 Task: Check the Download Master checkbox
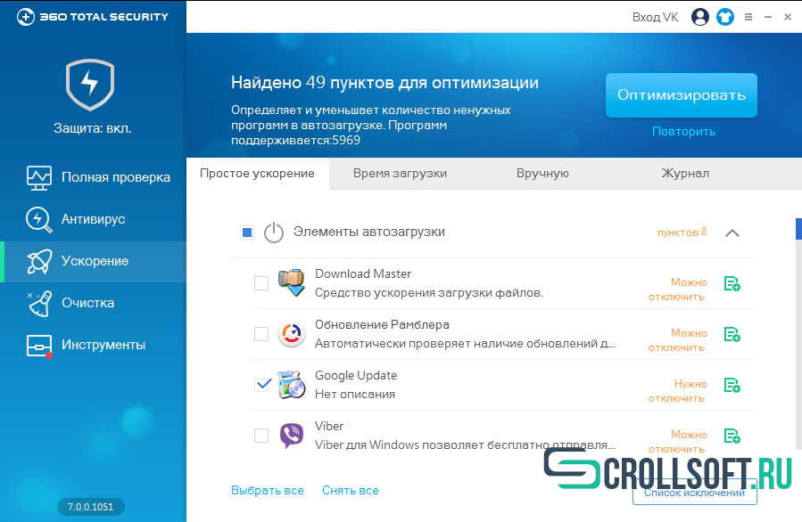[261, 283]
